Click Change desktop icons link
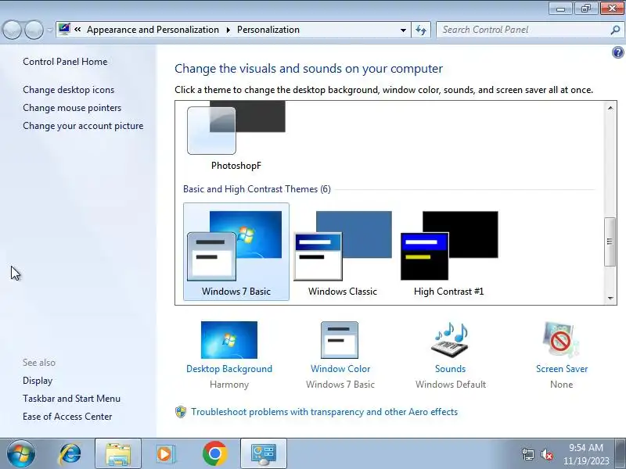 click(68, 90)
